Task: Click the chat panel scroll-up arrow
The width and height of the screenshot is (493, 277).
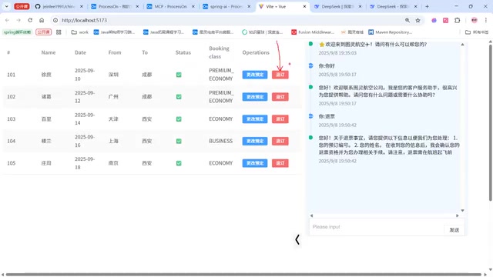Action: click(462, 45)
